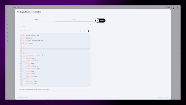Click the 'No visual editor available' message
The width and height of the screenshot is (186, 105).
pyautogui.click(x=34, y=89)
